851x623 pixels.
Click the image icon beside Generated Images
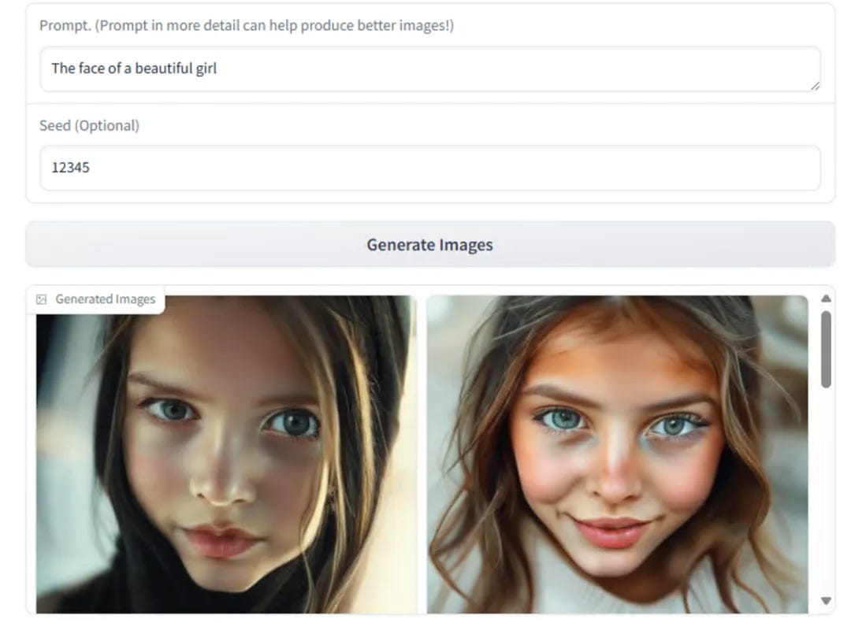(41, 299)
